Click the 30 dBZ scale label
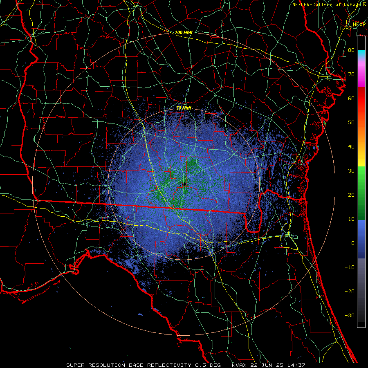This screenshot has height=368, width=368. coord(351,171)
